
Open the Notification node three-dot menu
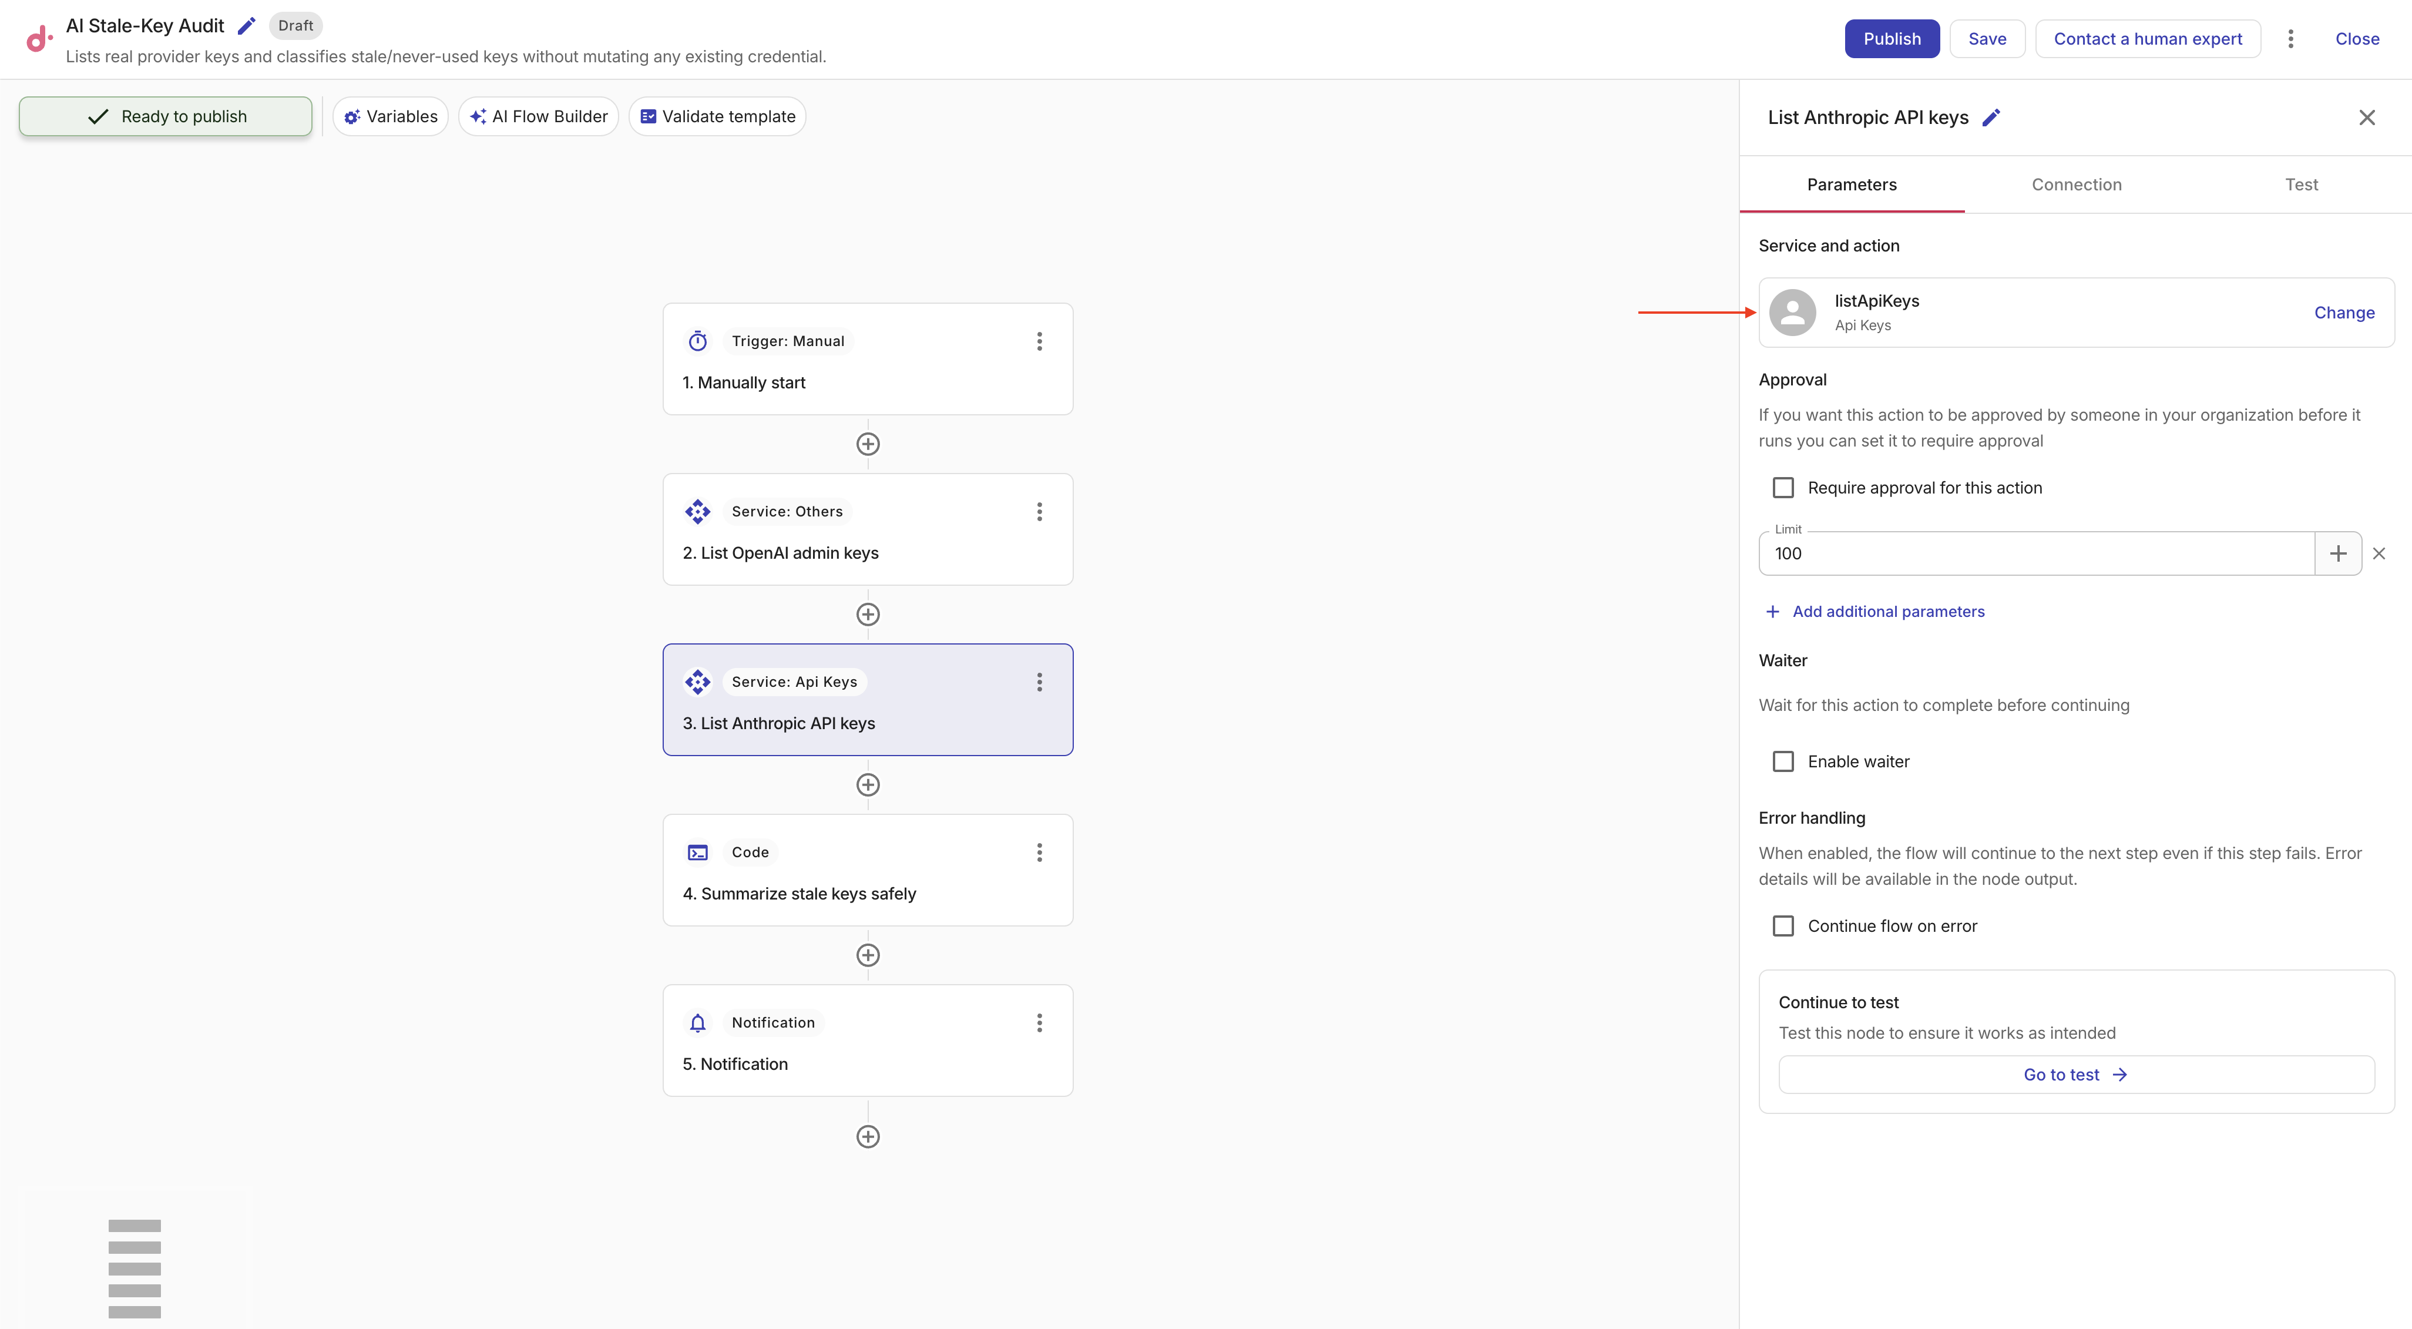pos(1039,1023)
